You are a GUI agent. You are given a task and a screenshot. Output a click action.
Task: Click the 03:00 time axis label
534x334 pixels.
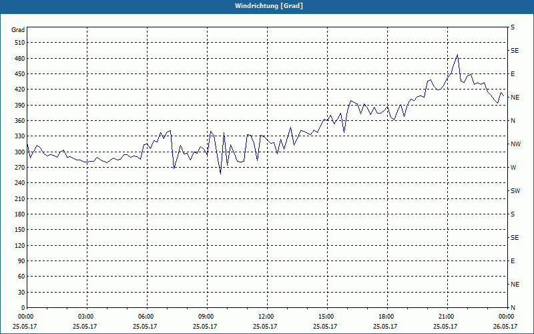pos(86,317)
